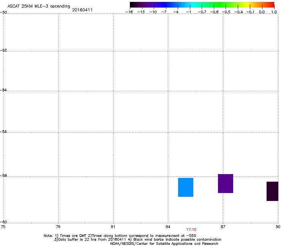Click the 0.0 colorbar label
This screenshot has width=281, height=246.
pos(262,12)
